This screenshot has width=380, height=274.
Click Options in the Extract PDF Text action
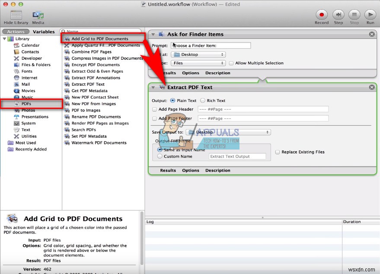pos(191,170)
